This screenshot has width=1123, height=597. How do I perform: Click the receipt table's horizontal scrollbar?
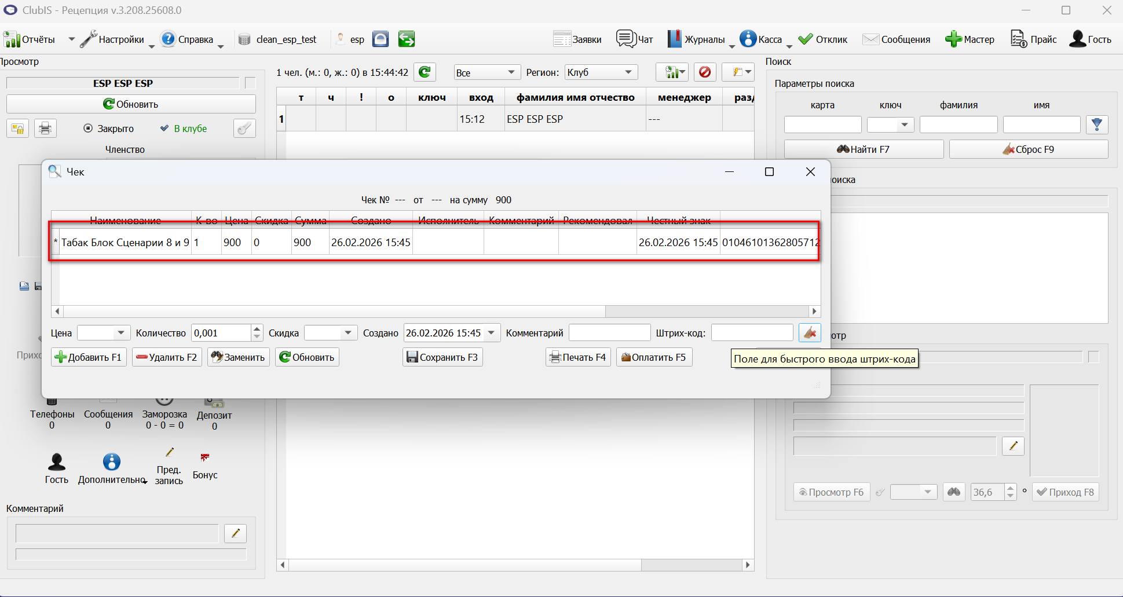pos(436,312)
